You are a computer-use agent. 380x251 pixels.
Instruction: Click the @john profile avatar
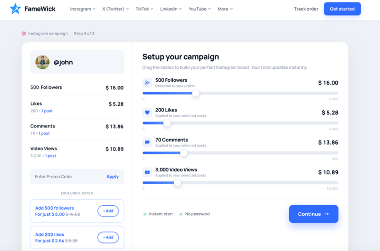[x=42, y=62]
